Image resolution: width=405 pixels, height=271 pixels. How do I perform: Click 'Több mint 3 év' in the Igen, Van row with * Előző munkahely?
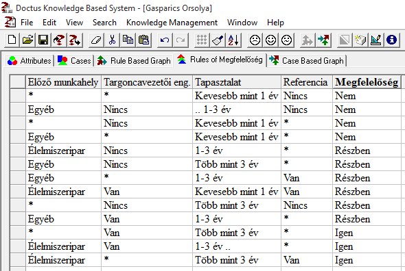237,233
